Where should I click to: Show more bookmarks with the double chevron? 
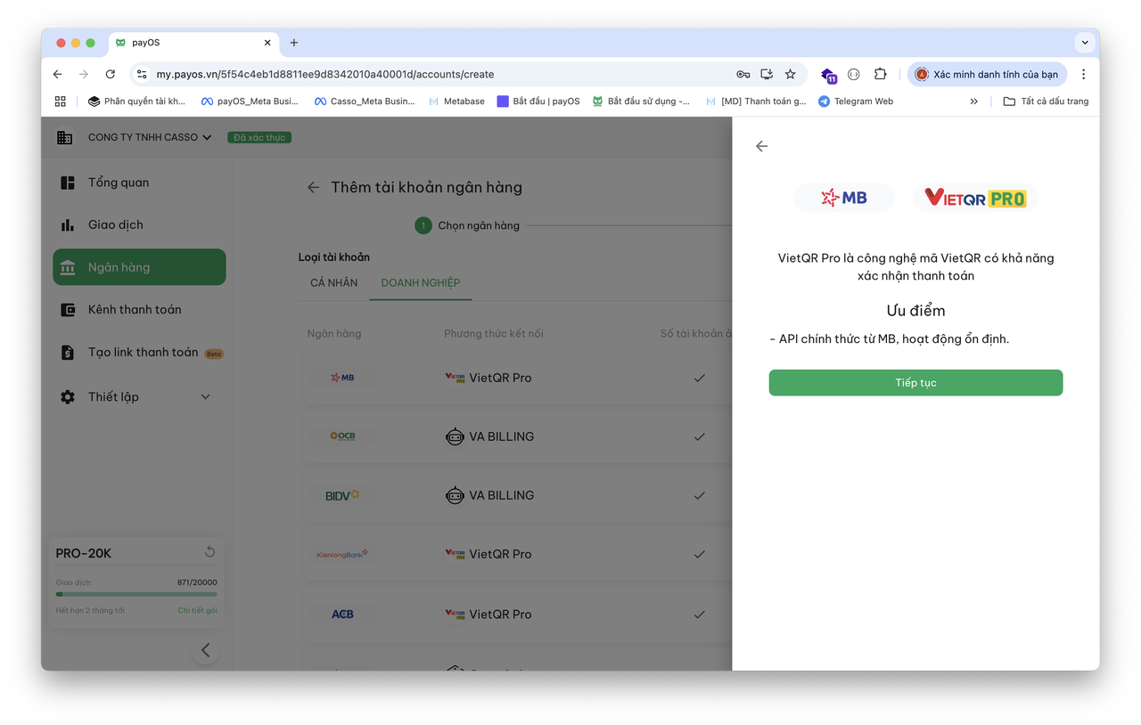[x=973, y=102]
